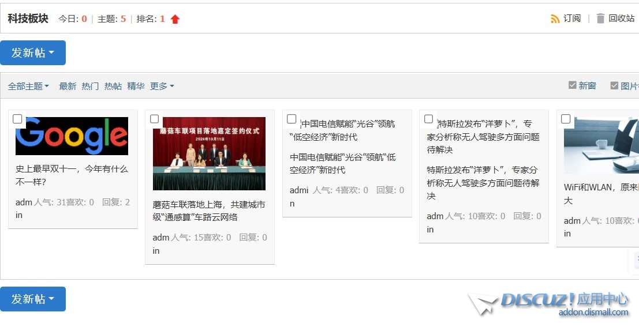The height and width of the screenshot is (327, 639).
Task: Open the recycle bin trash icon
Action: [600, 18]
